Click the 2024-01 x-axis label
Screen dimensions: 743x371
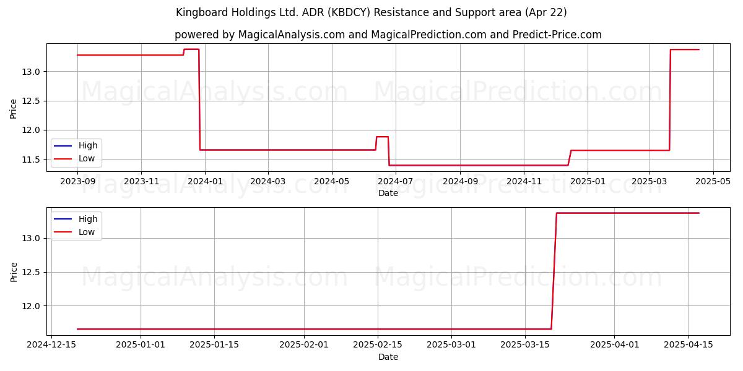click(205, 181)
